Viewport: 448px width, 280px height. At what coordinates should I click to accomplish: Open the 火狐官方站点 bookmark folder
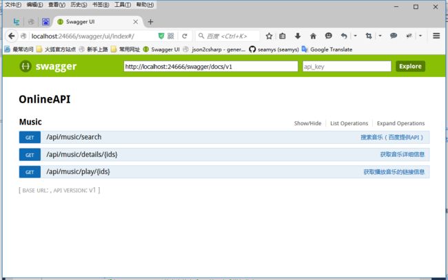coord(57,50)
